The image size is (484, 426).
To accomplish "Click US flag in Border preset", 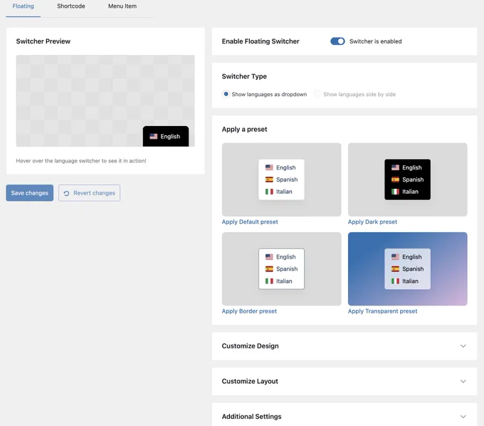I will pyautogui.click(x=269, y=256).
